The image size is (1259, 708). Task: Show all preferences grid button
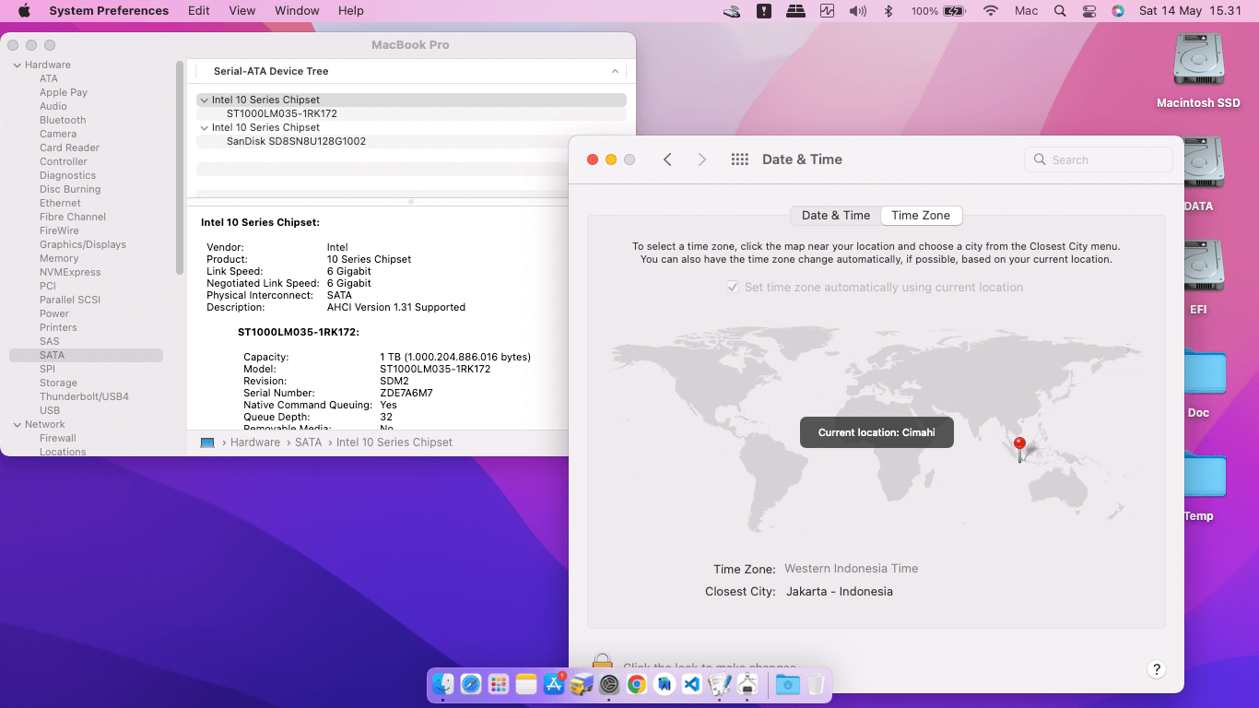coord(739,159)
